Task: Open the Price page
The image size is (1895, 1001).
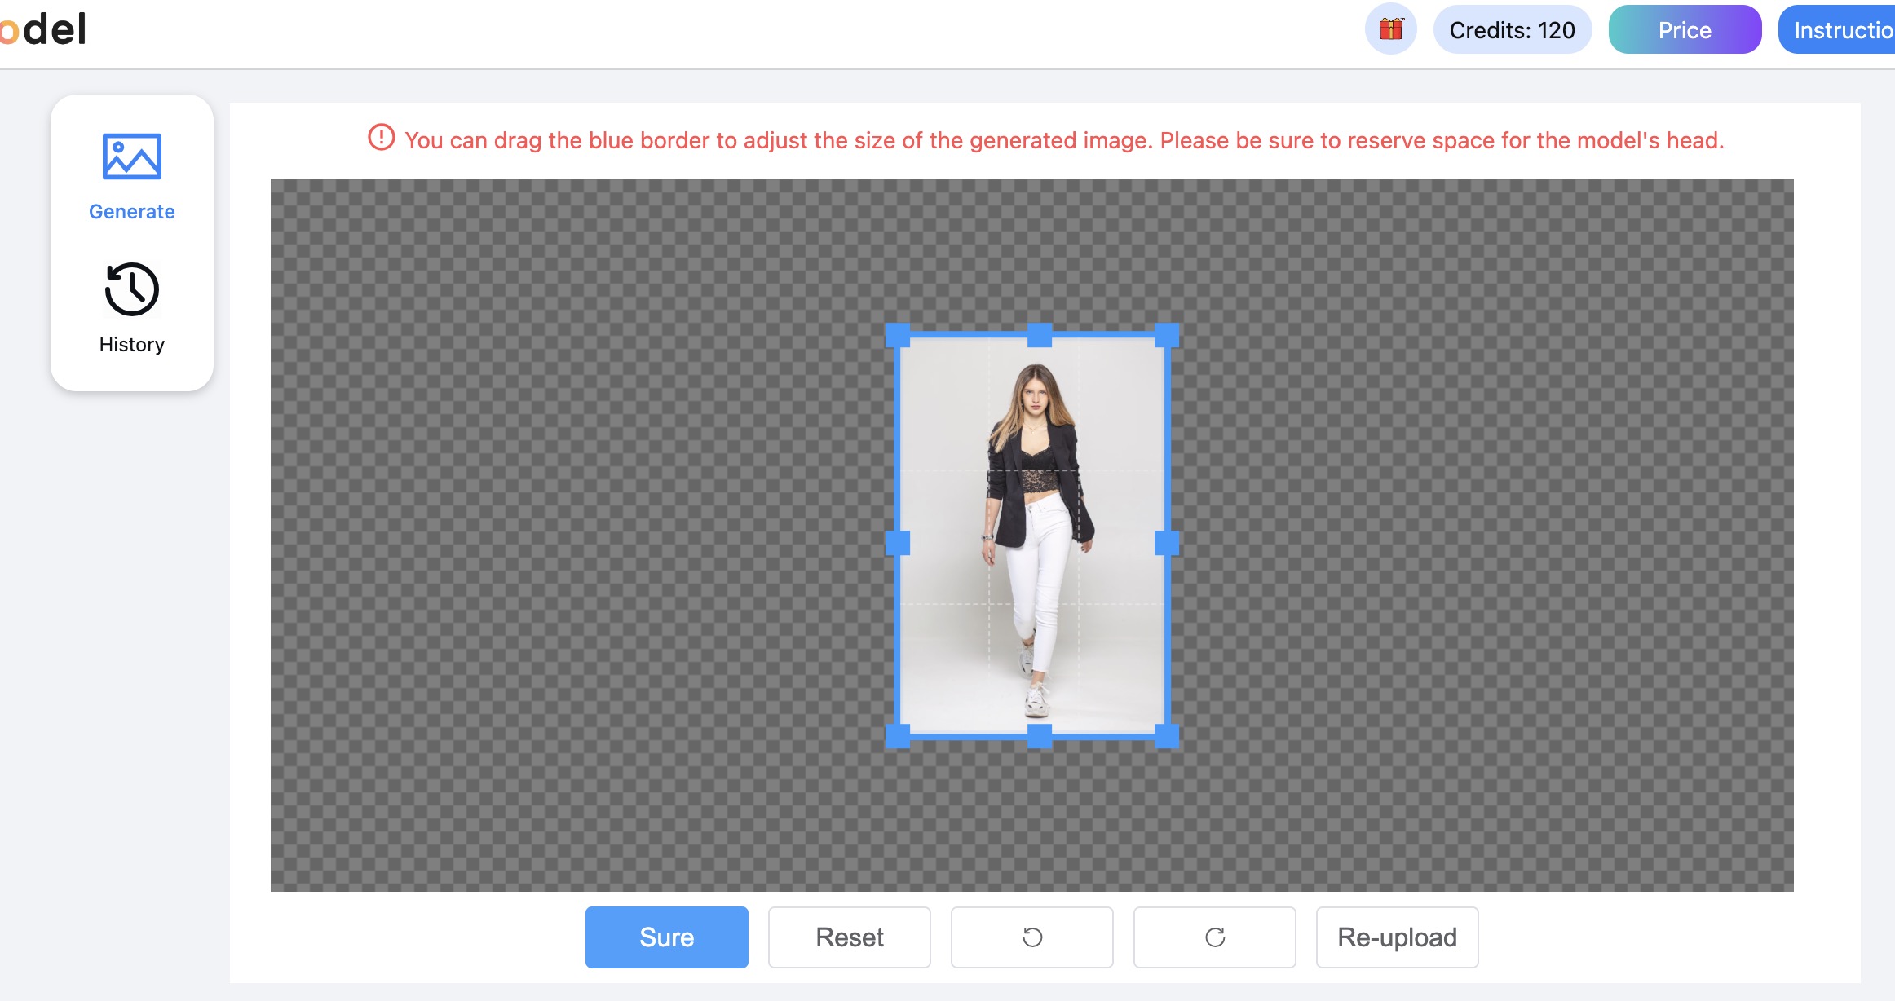Action: click(x=1685, y=30)
